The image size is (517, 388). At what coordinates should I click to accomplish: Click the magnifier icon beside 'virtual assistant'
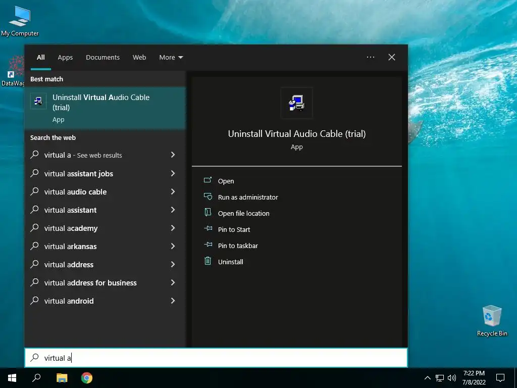pyautogui.click(x=35, y=209)
